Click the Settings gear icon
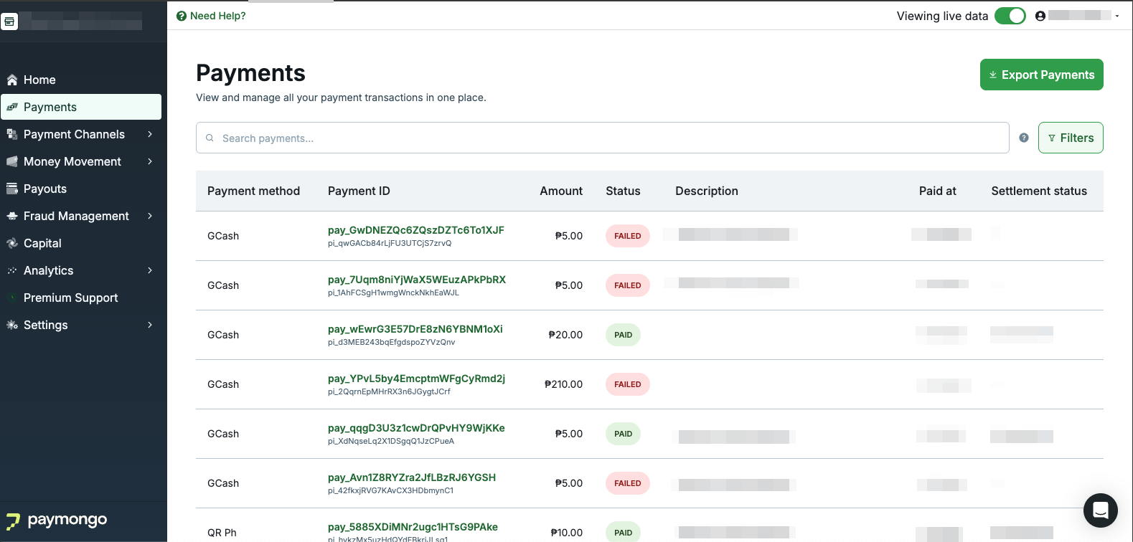The image size is (1133, 542). 12,325
